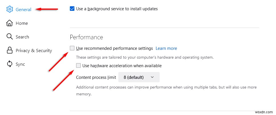Tick the hardware acceleration checkbox
Viewport: 276px width, 115px height.
[78, 66]
